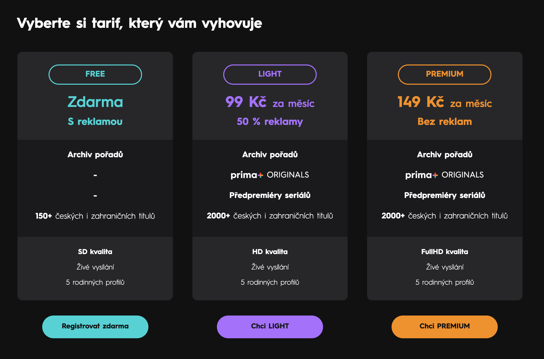Click the prima+ ORIGINALS logo in PREMIUM card
Screen dimensions: 544x359
[x=444, y=175]
